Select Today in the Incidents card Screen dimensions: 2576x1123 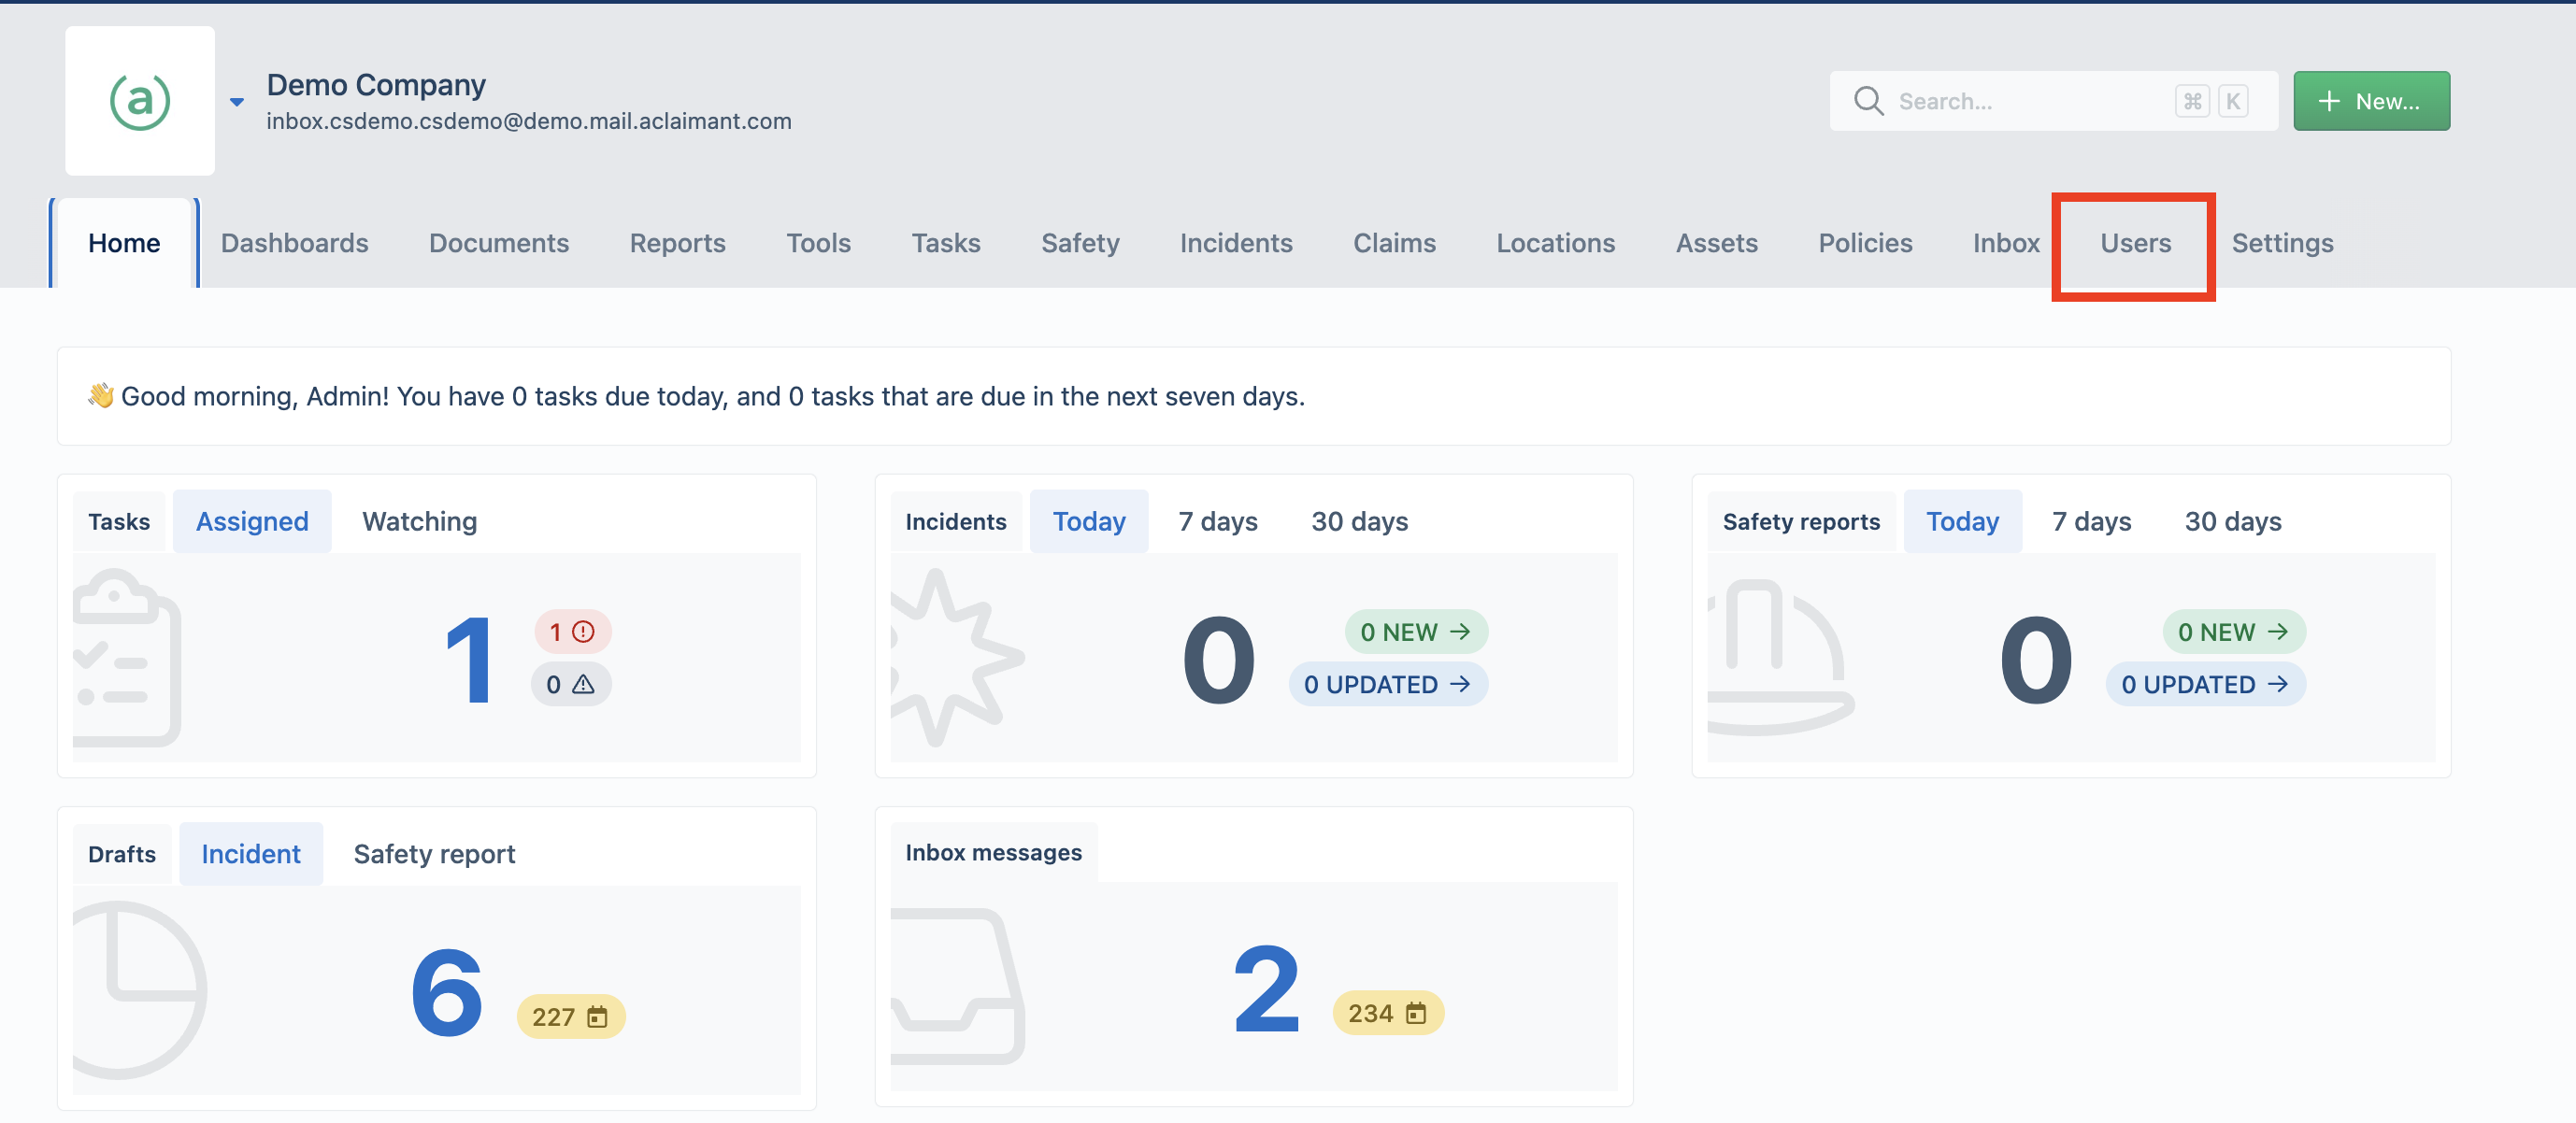[1088, 521]
